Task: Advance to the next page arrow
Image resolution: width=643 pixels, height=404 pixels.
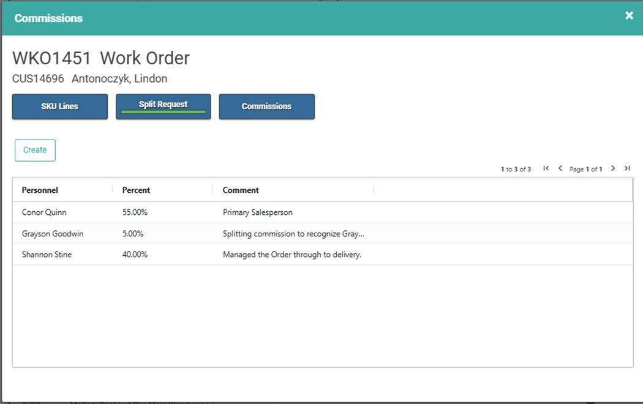Action: pyautogui.click(x=613, y=168)
